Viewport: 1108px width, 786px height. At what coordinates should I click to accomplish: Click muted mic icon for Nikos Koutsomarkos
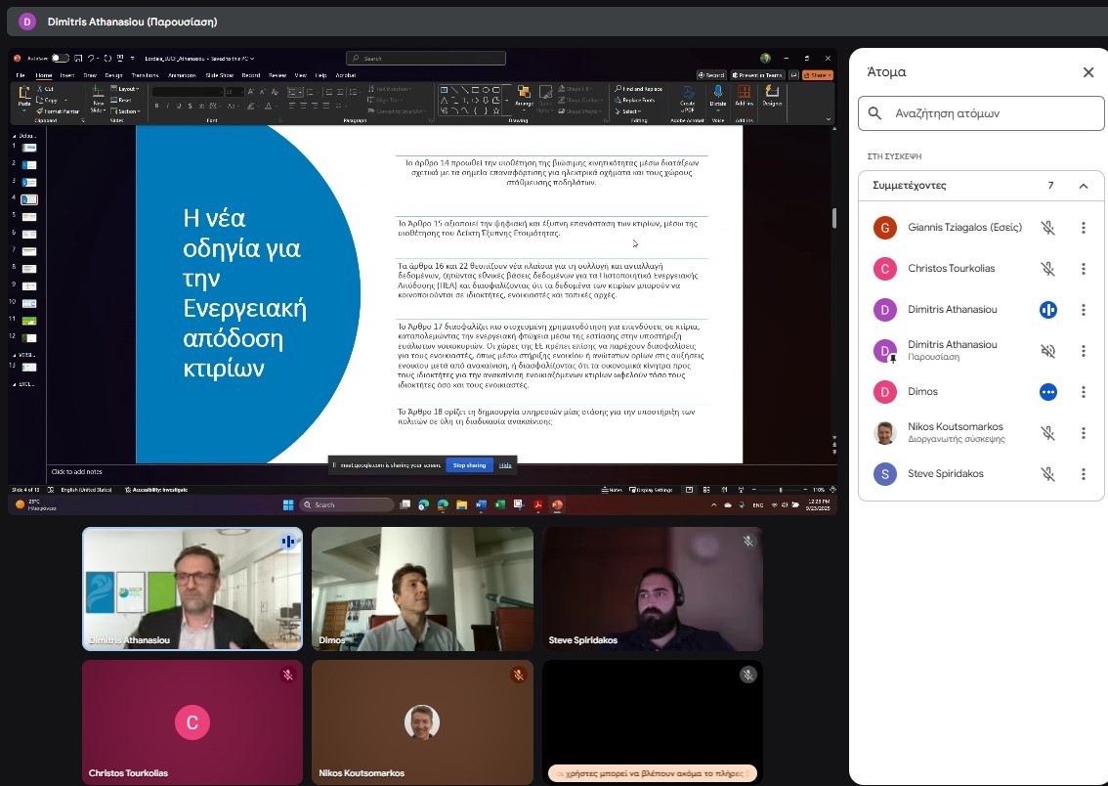coord(1047,433)
